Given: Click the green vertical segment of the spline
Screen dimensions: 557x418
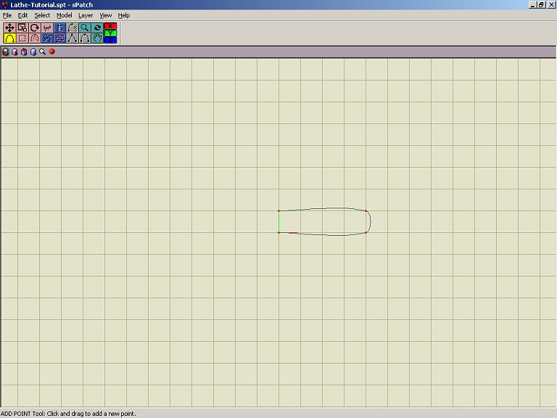Looking at the screenshot, I should [279, 222].
